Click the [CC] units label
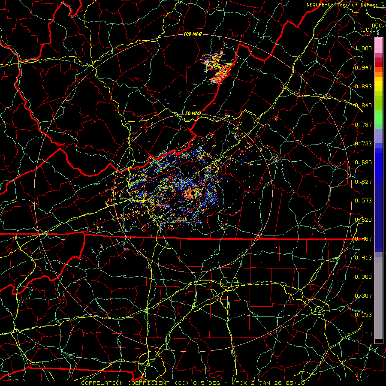Image resolution: width=386 pixels, height=386 pixels. (366, 30)
